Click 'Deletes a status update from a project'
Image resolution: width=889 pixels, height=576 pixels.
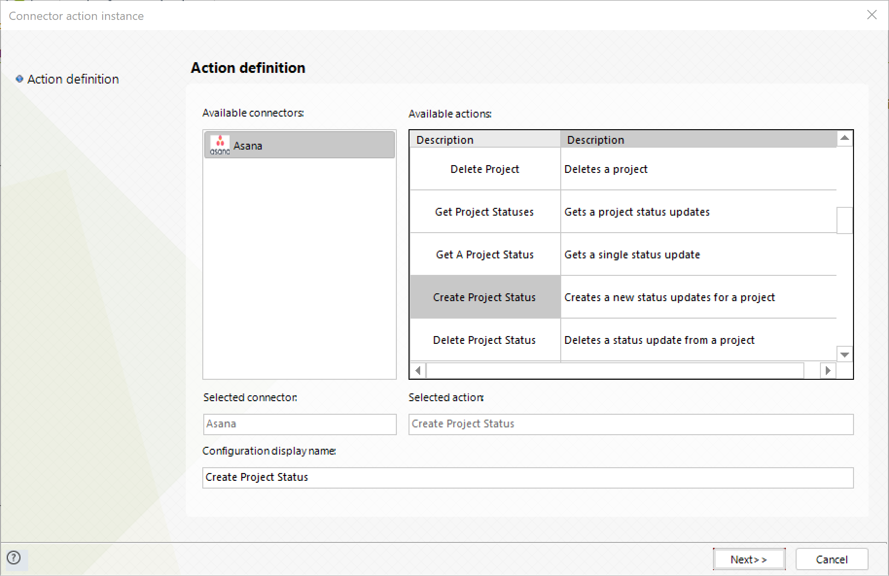point(699,340)
